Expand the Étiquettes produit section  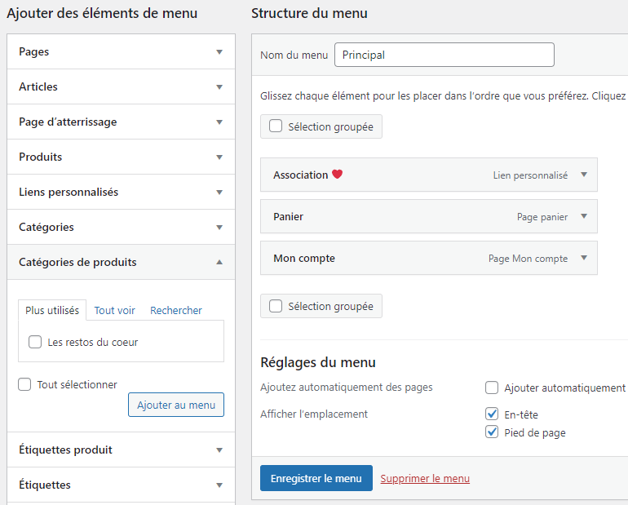pos(219,450)
